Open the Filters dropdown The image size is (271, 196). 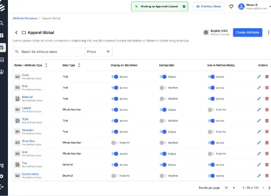(x=99, y=51)
